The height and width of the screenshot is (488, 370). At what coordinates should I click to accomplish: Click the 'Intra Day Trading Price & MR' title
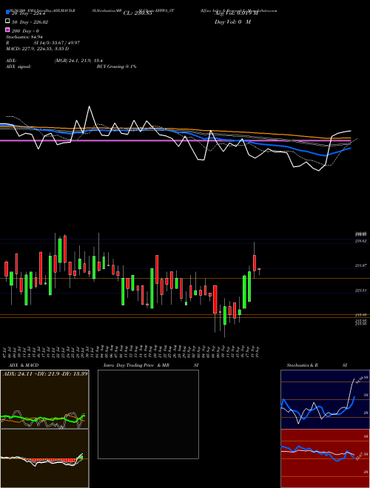point(136,365)
